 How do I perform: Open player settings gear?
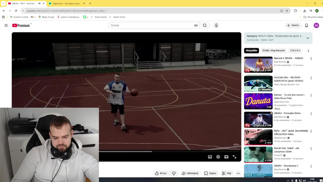(x=218, y=157)
